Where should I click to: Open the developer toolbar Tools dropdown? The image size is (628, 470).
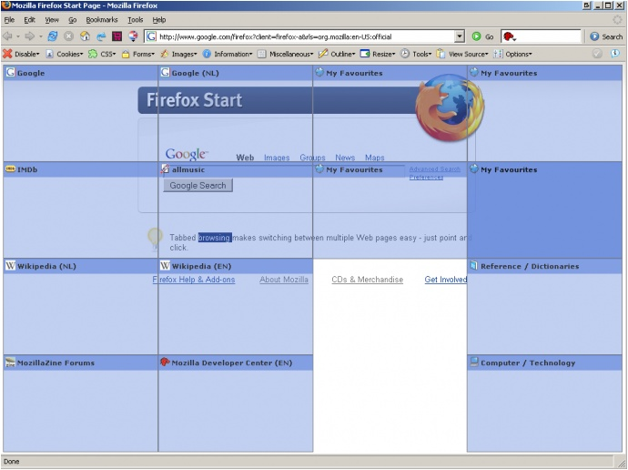(416, 54)
